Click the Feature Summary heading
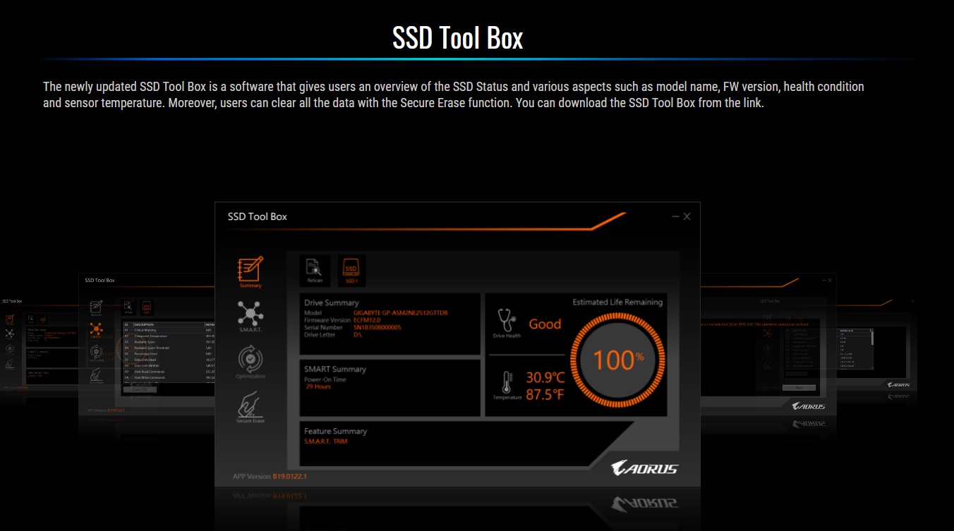954x531 pixels. tap(336, 431)
